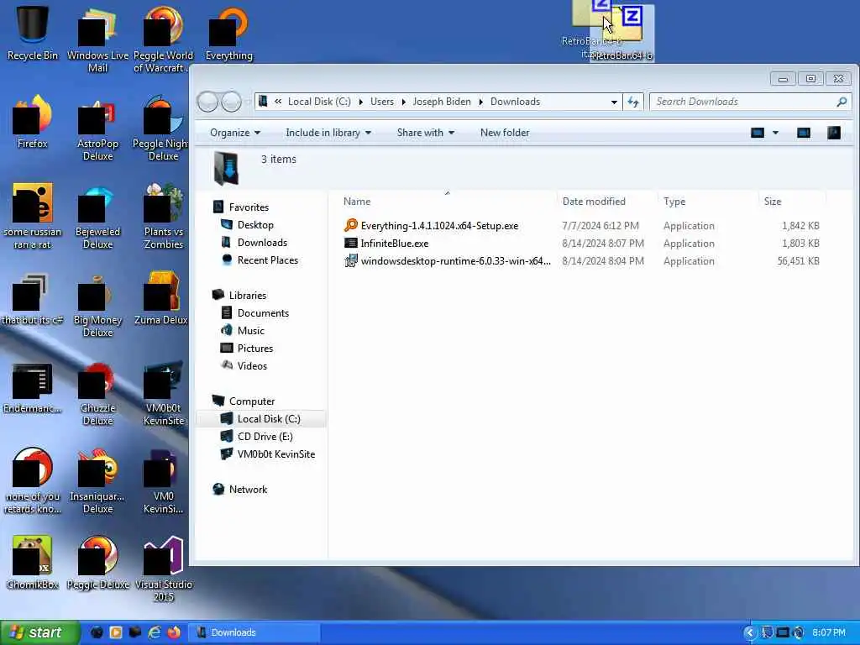Select VM0b0t KevinSite in navigation pane
Image resolution: width=860 pixels, height=645 pixels.
click(275, 454)
